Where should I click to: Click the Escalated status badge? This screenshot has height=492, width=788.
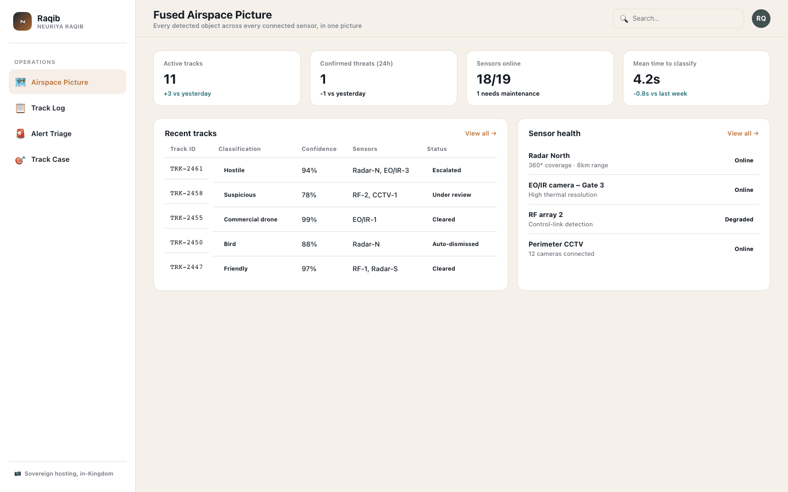point(447,171)
